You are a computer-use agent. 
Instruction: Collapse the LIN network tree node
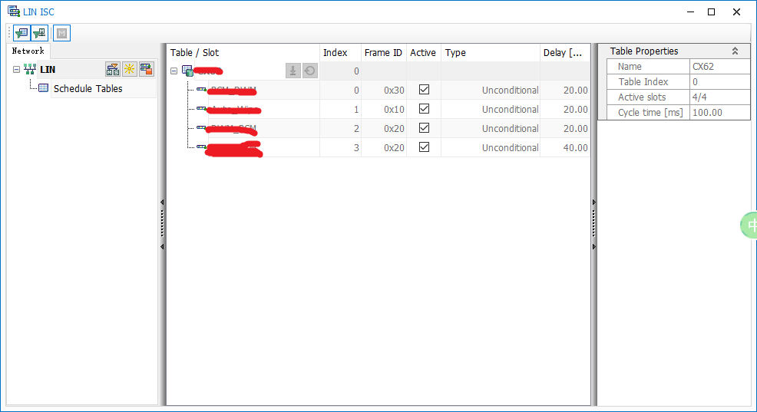pos(16,70)
